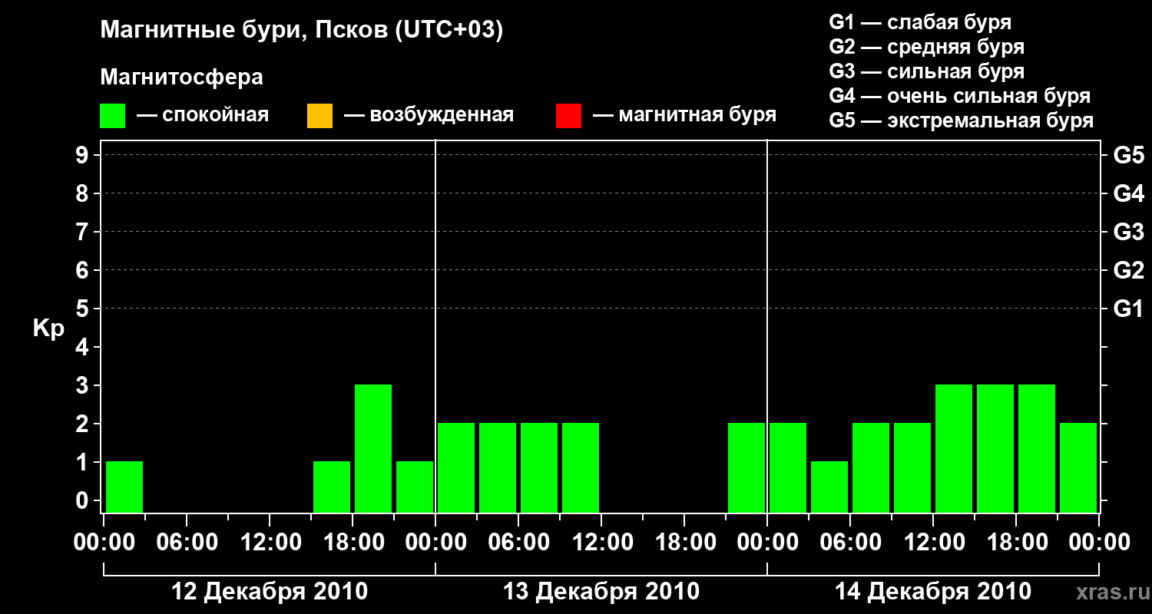Select the Kp 2 bar at 03:00 on 13 December
Screen dimensions: 1152x614
point(498,467)
